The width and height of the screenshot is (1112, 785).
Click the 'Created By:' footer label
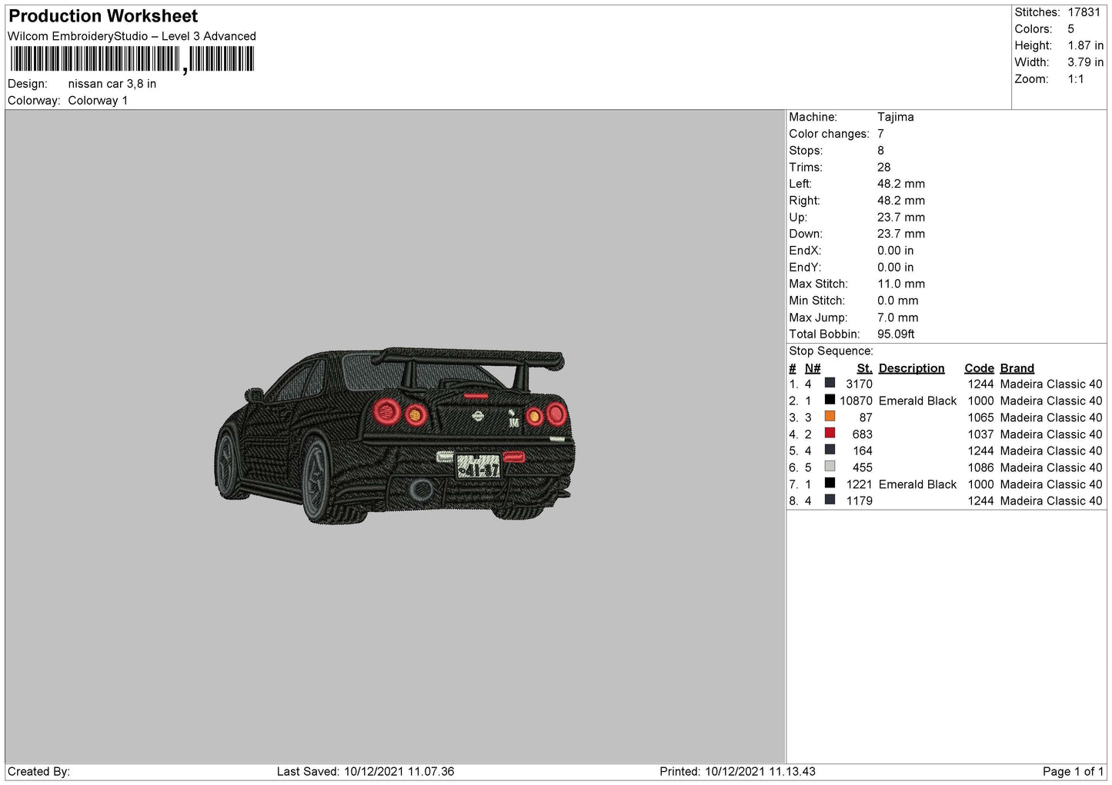[x=38, y=771]
